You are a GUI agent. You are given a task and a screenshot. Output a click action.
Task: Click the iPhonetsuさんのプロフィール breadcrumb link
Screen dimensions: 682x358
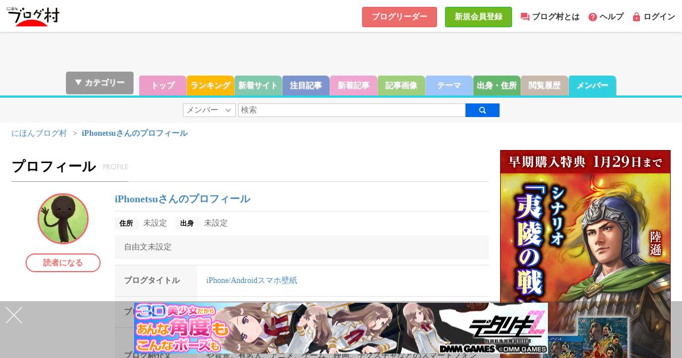(x=135, y=133)
